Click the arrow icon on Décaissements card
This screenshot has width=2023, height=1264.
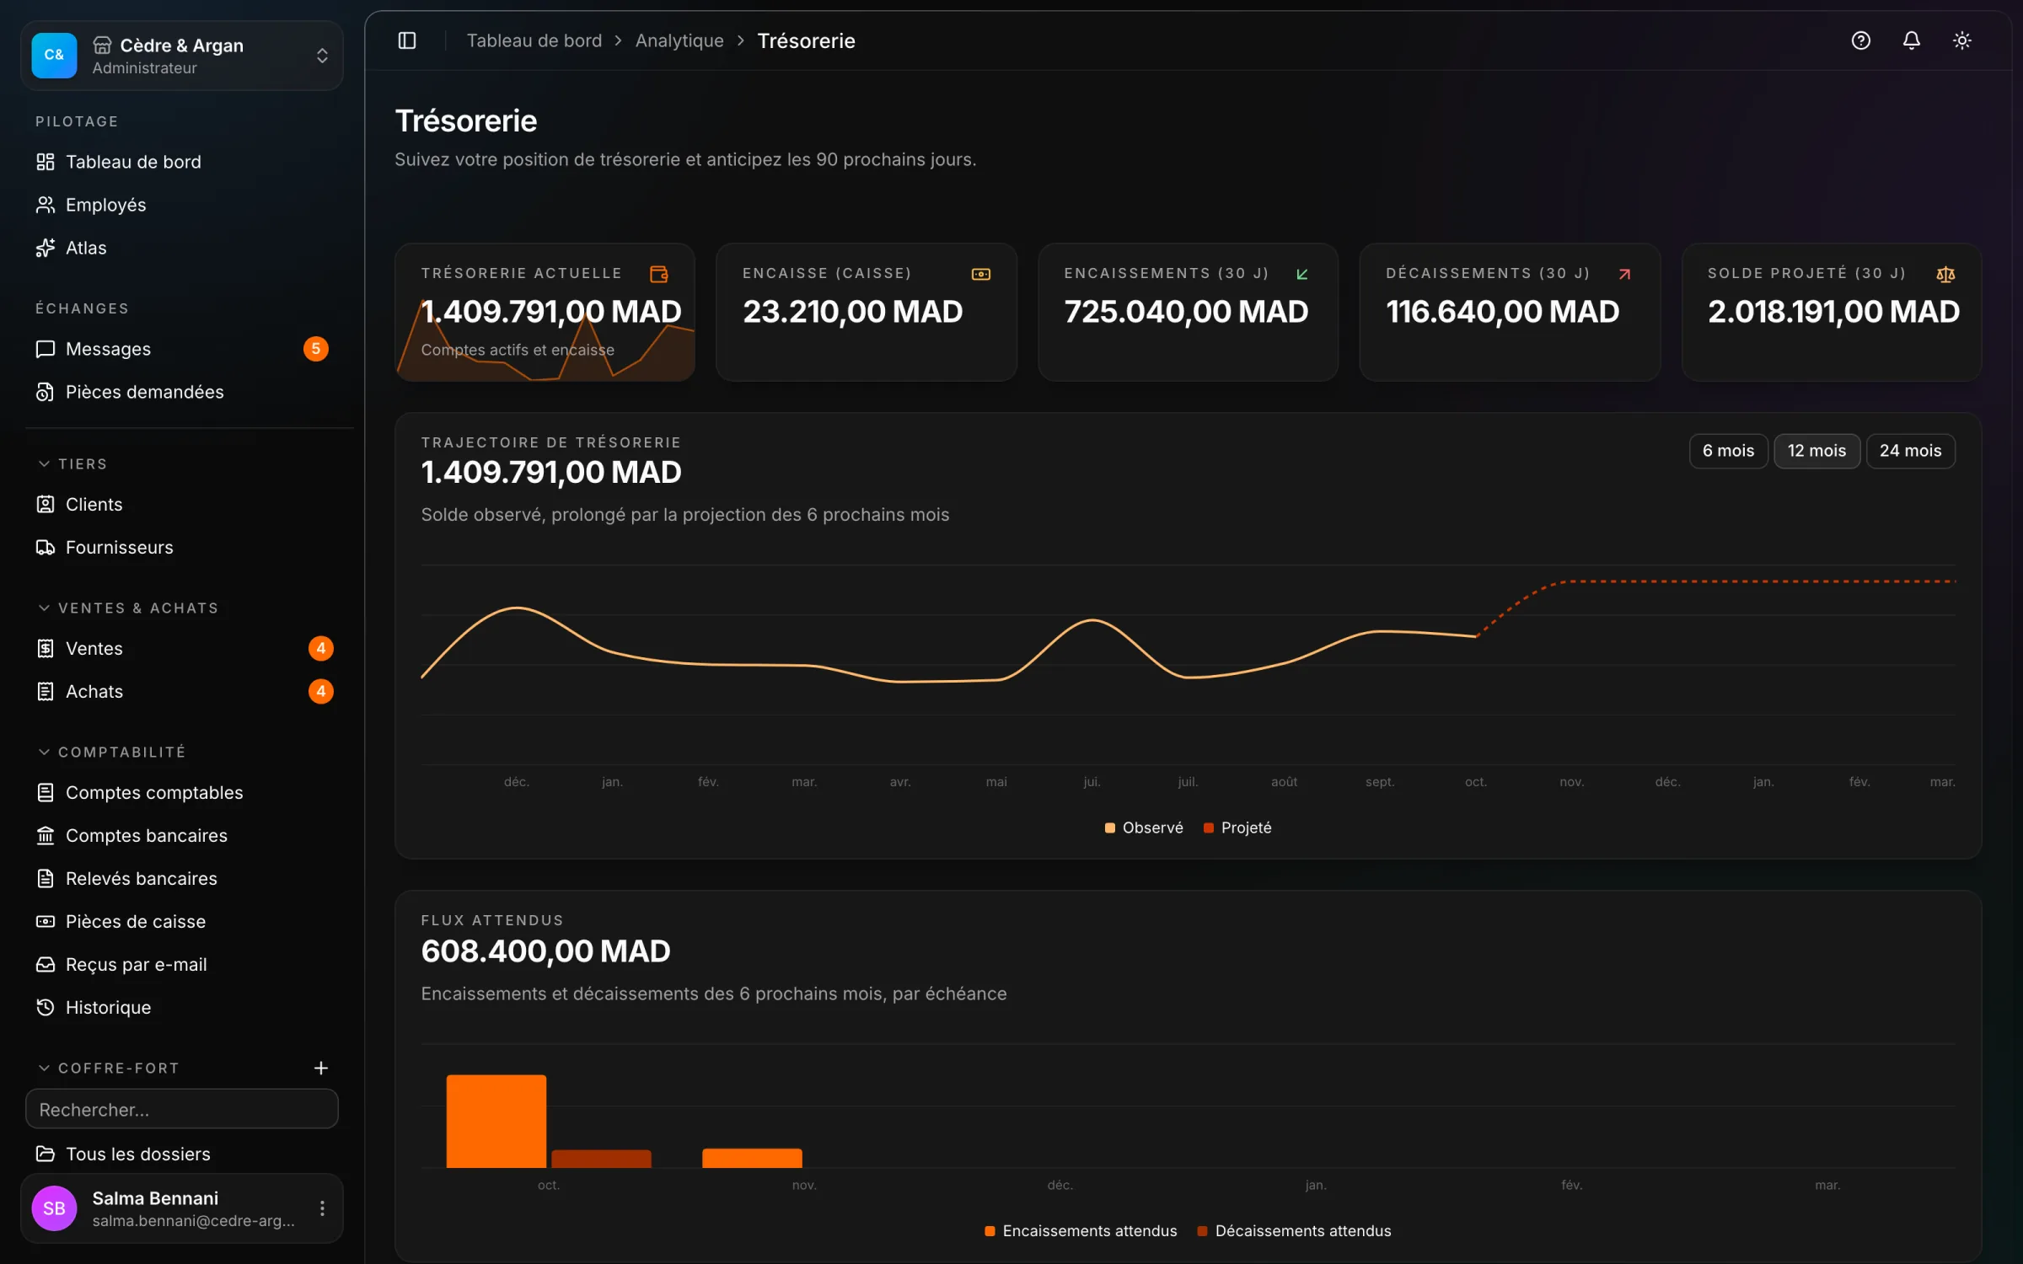coord(1624,274)
